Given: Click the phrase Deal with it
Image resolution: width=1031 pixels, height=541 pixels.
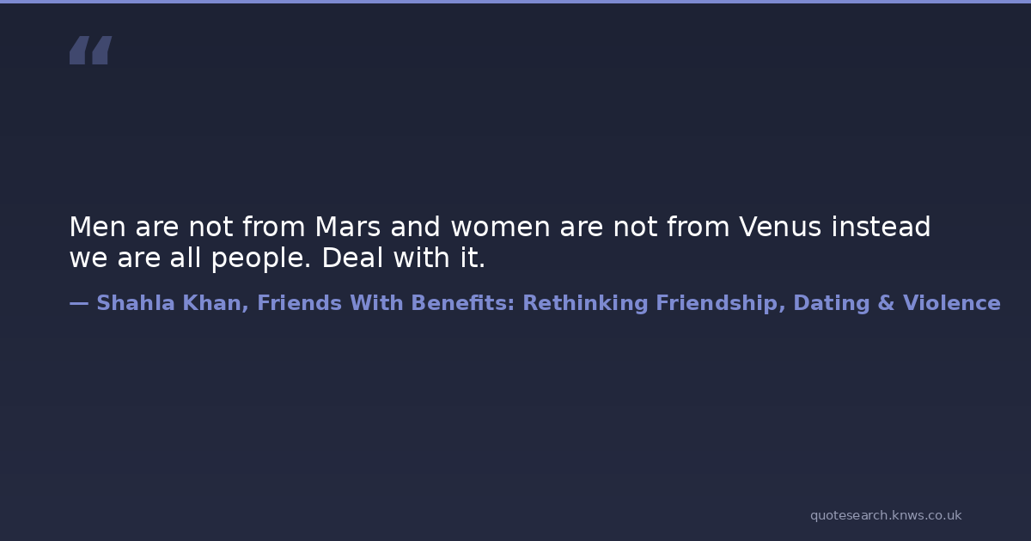Looking at the screenshot, I should (404, 258).
